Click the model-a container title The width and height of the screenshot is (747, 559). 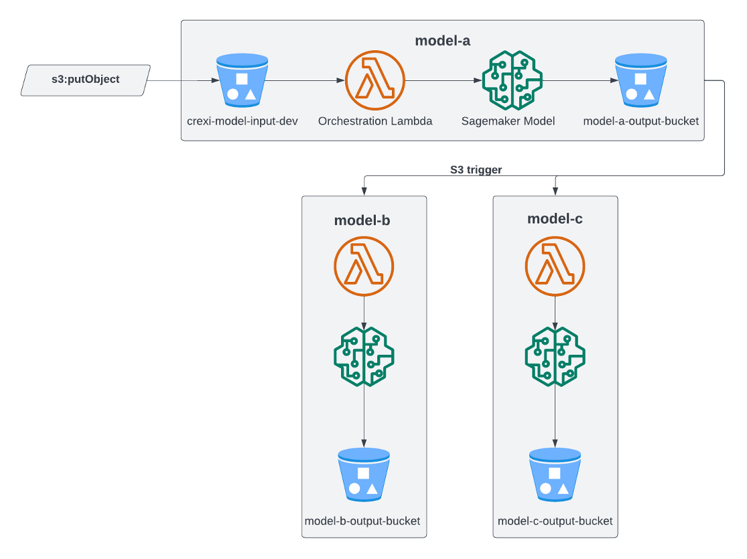click(444, 39)
